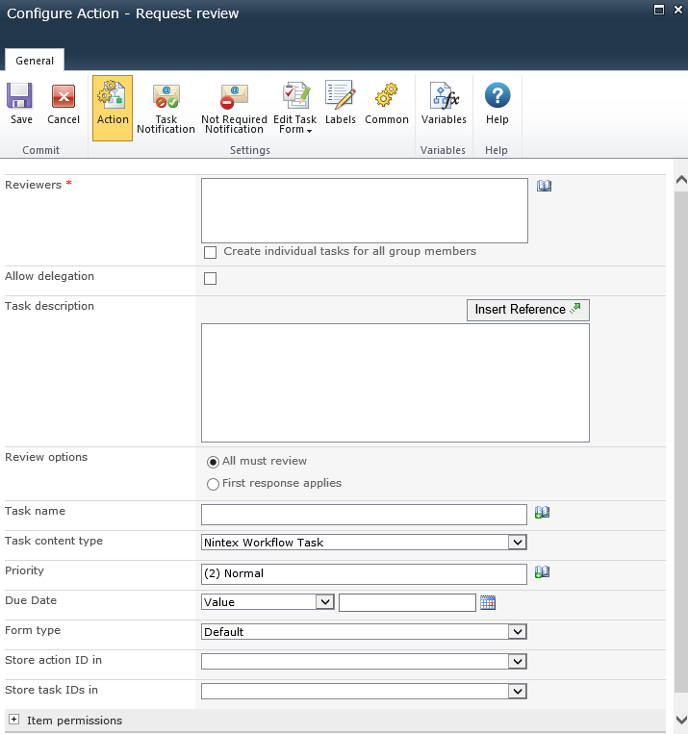The image size is (688, 734).
Task: Select First response applies option
Action: click(213, 484)
